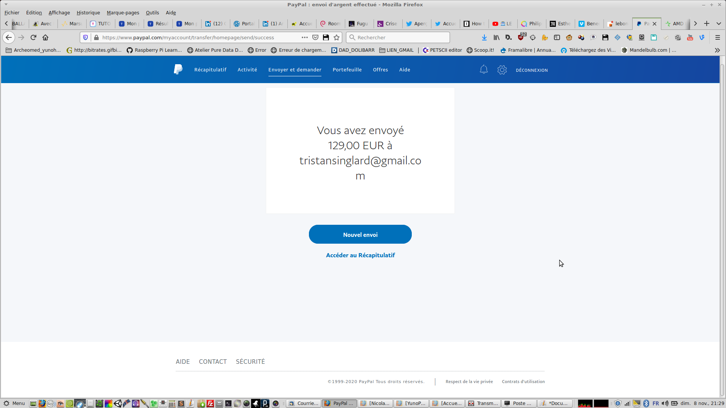This screenshot has width=726, height=408.
Task: Open the Historique menu
Action: point(88,12)
